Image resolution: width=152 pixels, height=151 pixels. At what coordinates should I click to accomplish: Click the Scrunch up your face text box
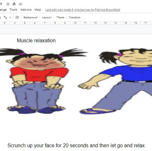pyautogui.click(x=77, y=146)
